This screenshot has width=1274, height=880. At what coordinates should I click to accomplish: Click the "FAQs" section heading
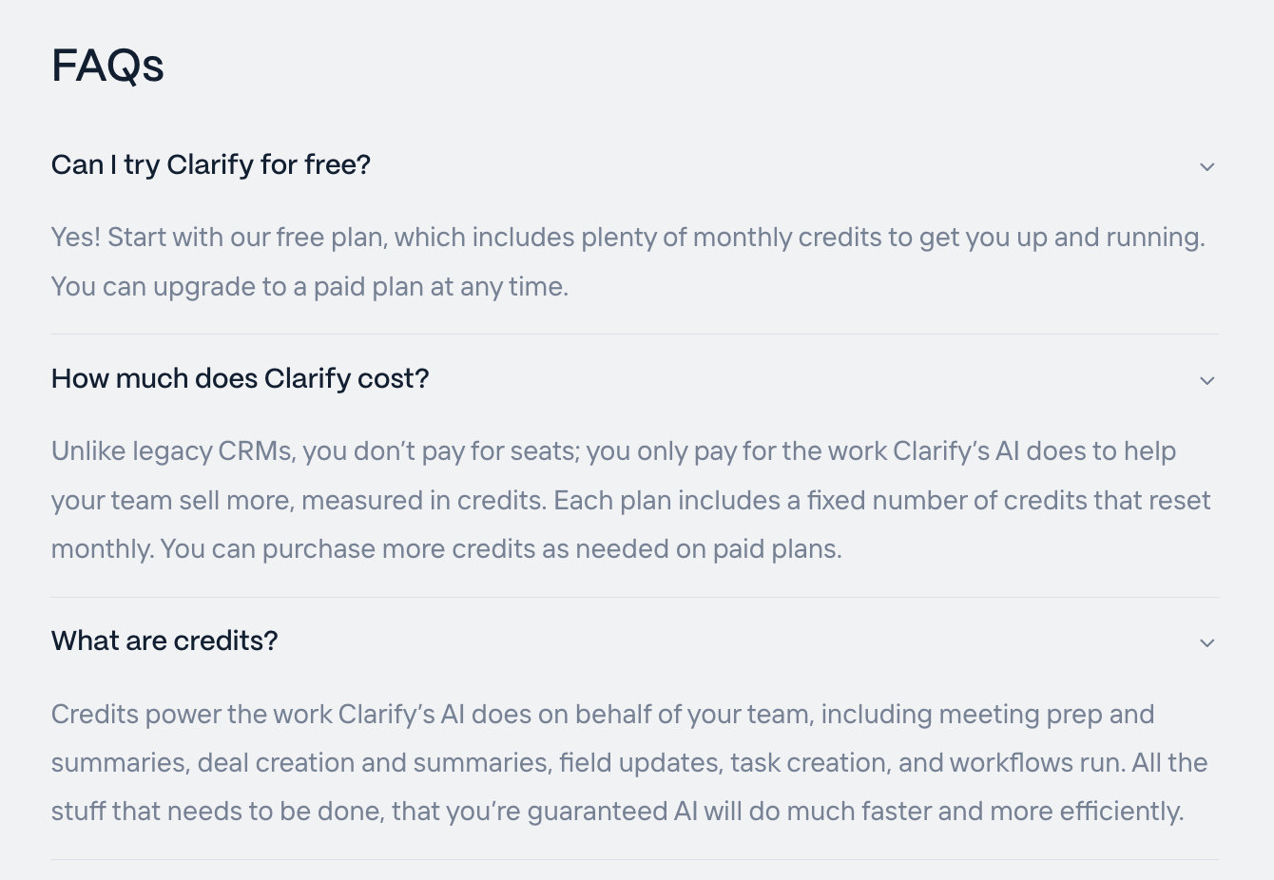click(107, 66)
